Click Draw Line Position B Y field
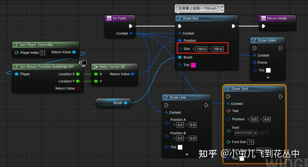 (192, 138)
